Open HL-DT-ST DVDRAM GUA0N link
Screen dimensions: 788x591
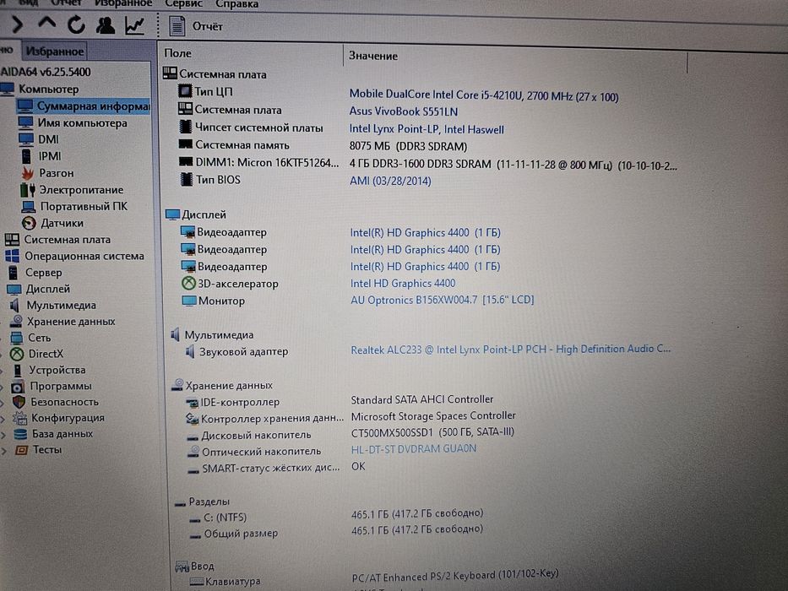414,449
